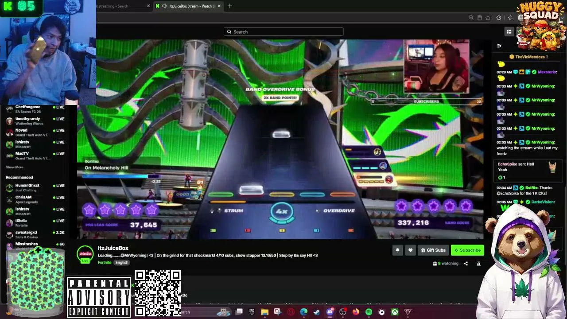
Task: Open Snipping Tool in the taskbar
Action: pos(278,312)
